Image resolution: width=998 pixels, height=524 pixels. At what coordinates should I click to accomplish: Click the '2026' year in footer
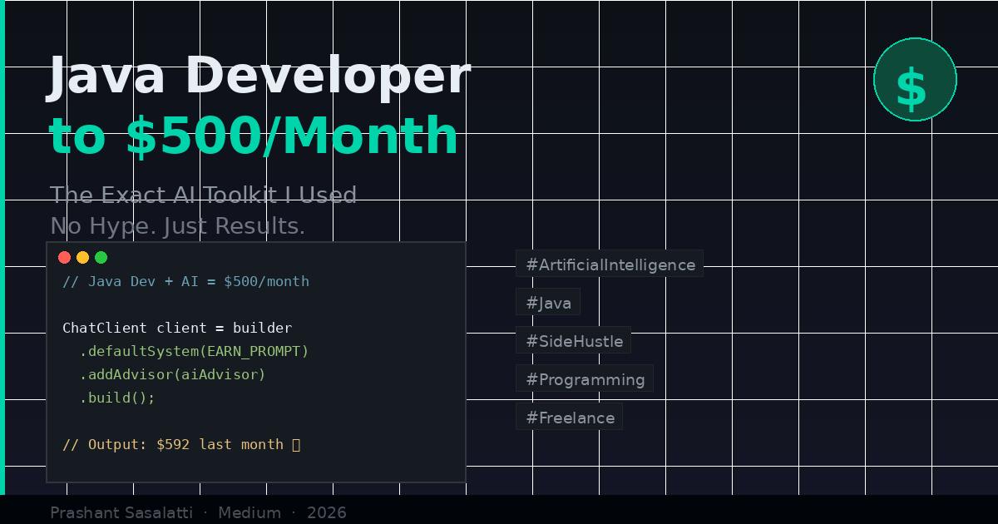click(x=327, y=513)
